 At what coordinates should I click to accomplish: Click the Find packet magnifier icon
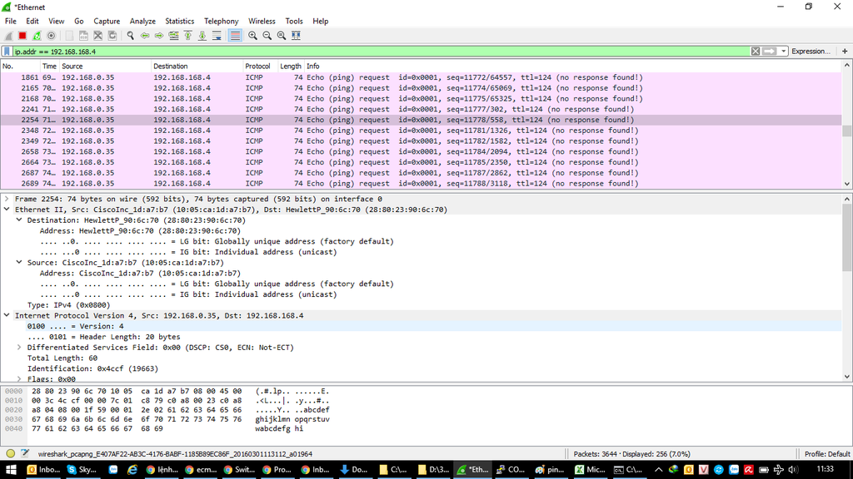[x=131, y=36]
